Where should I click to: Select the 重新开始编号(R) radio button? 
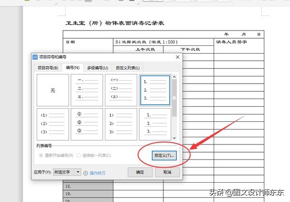pyautogui.click(x=41, y=156)
